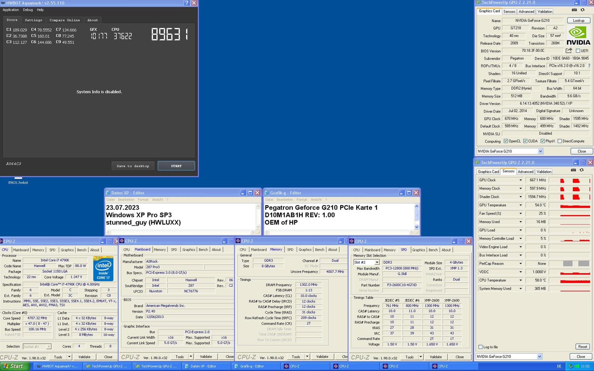Click the Save to desktop button
This screenshot has width=594, height=371.
coord(133,166)
